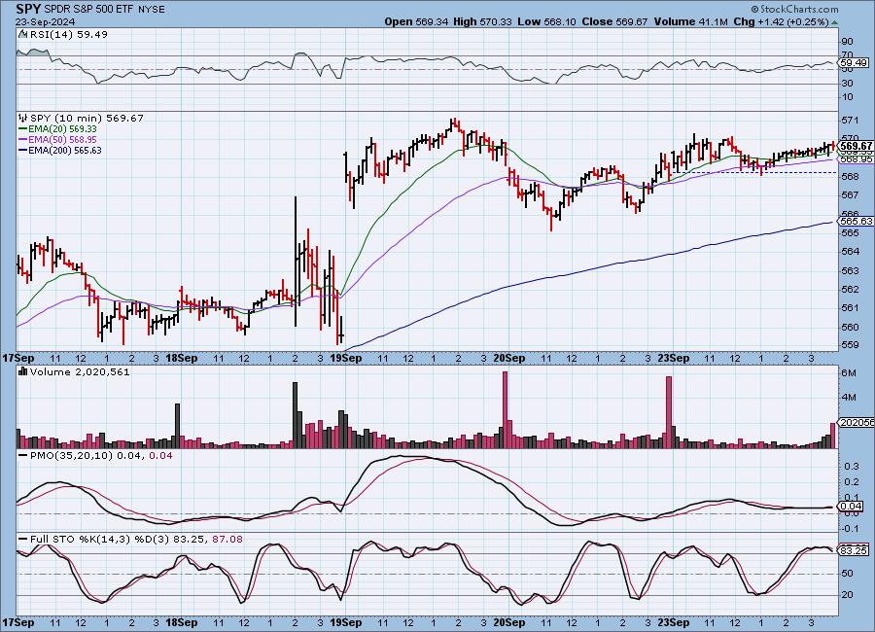Click the 571 tick on the price axis

850,120
